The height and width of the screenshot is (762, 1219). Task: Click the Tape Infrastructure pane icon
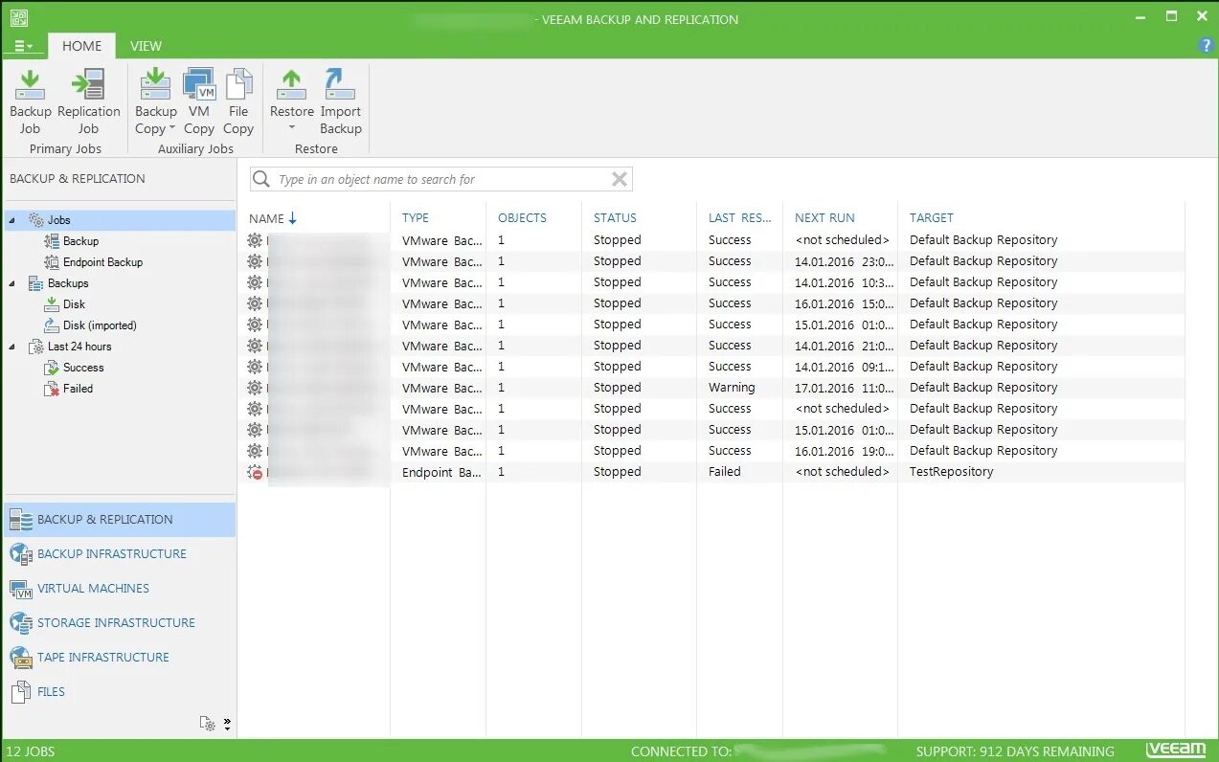pyautogui.click(x=21, y=658)
